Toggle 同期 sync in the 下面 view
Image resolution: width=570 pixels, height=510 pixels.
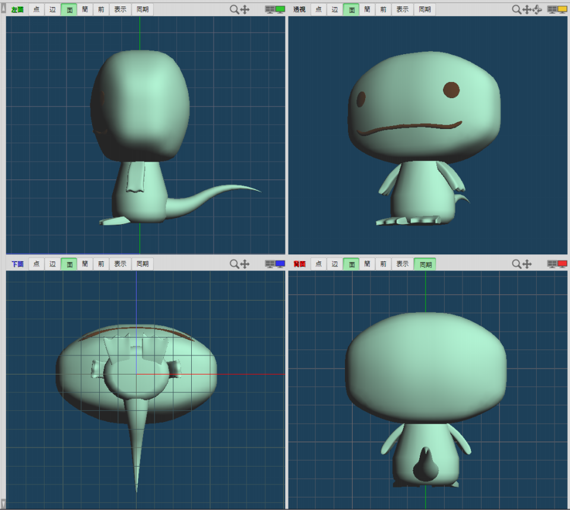[142, 264]
